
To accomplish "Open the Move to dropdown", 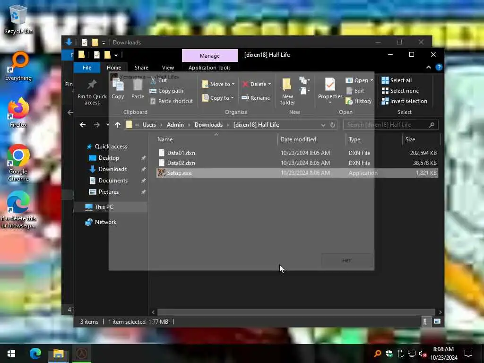I will coord(218,84).
